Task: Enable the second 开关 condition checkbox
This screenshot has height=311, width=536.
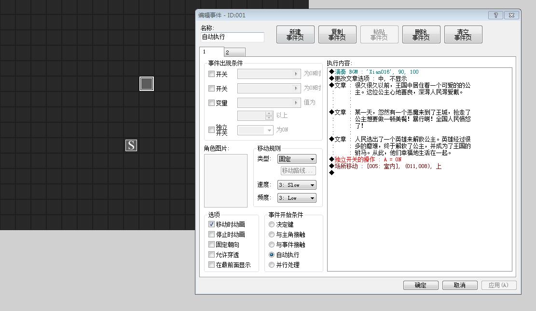Action: [x=212, y=89]
